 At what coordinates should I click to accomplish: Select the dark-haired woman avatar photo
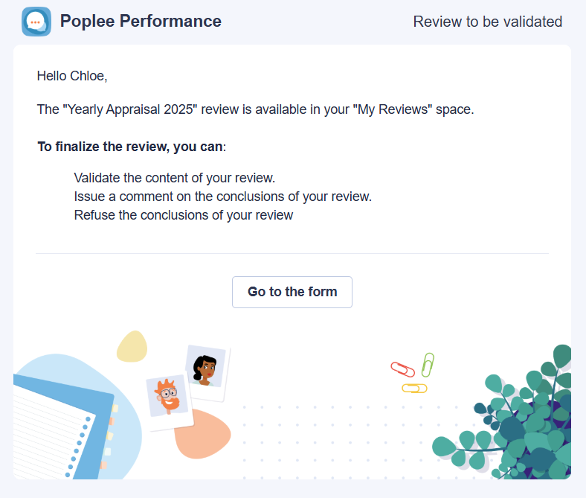tap(207, 371)
